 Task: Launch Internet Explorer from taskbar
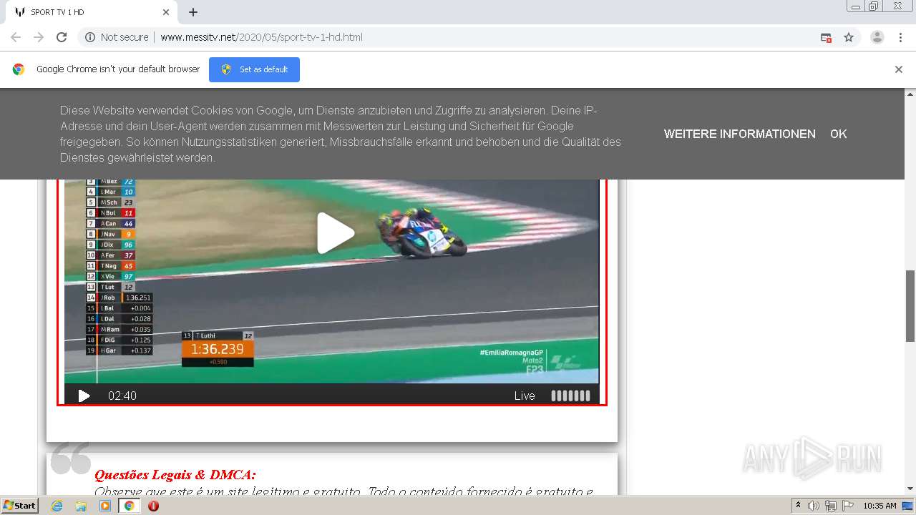57,506
